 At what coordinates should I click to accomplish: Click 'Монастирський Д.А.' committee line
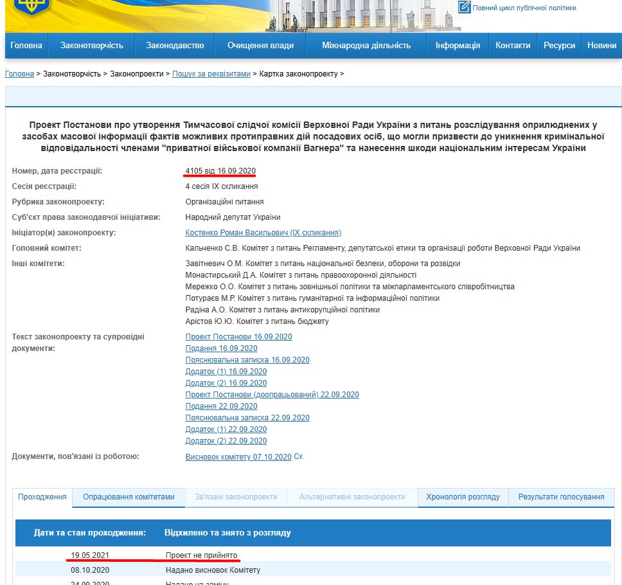click(301, 275)
